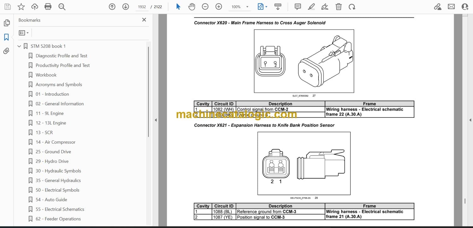This screenshot has width=473, height=228.
Task: Go to the next page arrow
Action: (126, 7)
